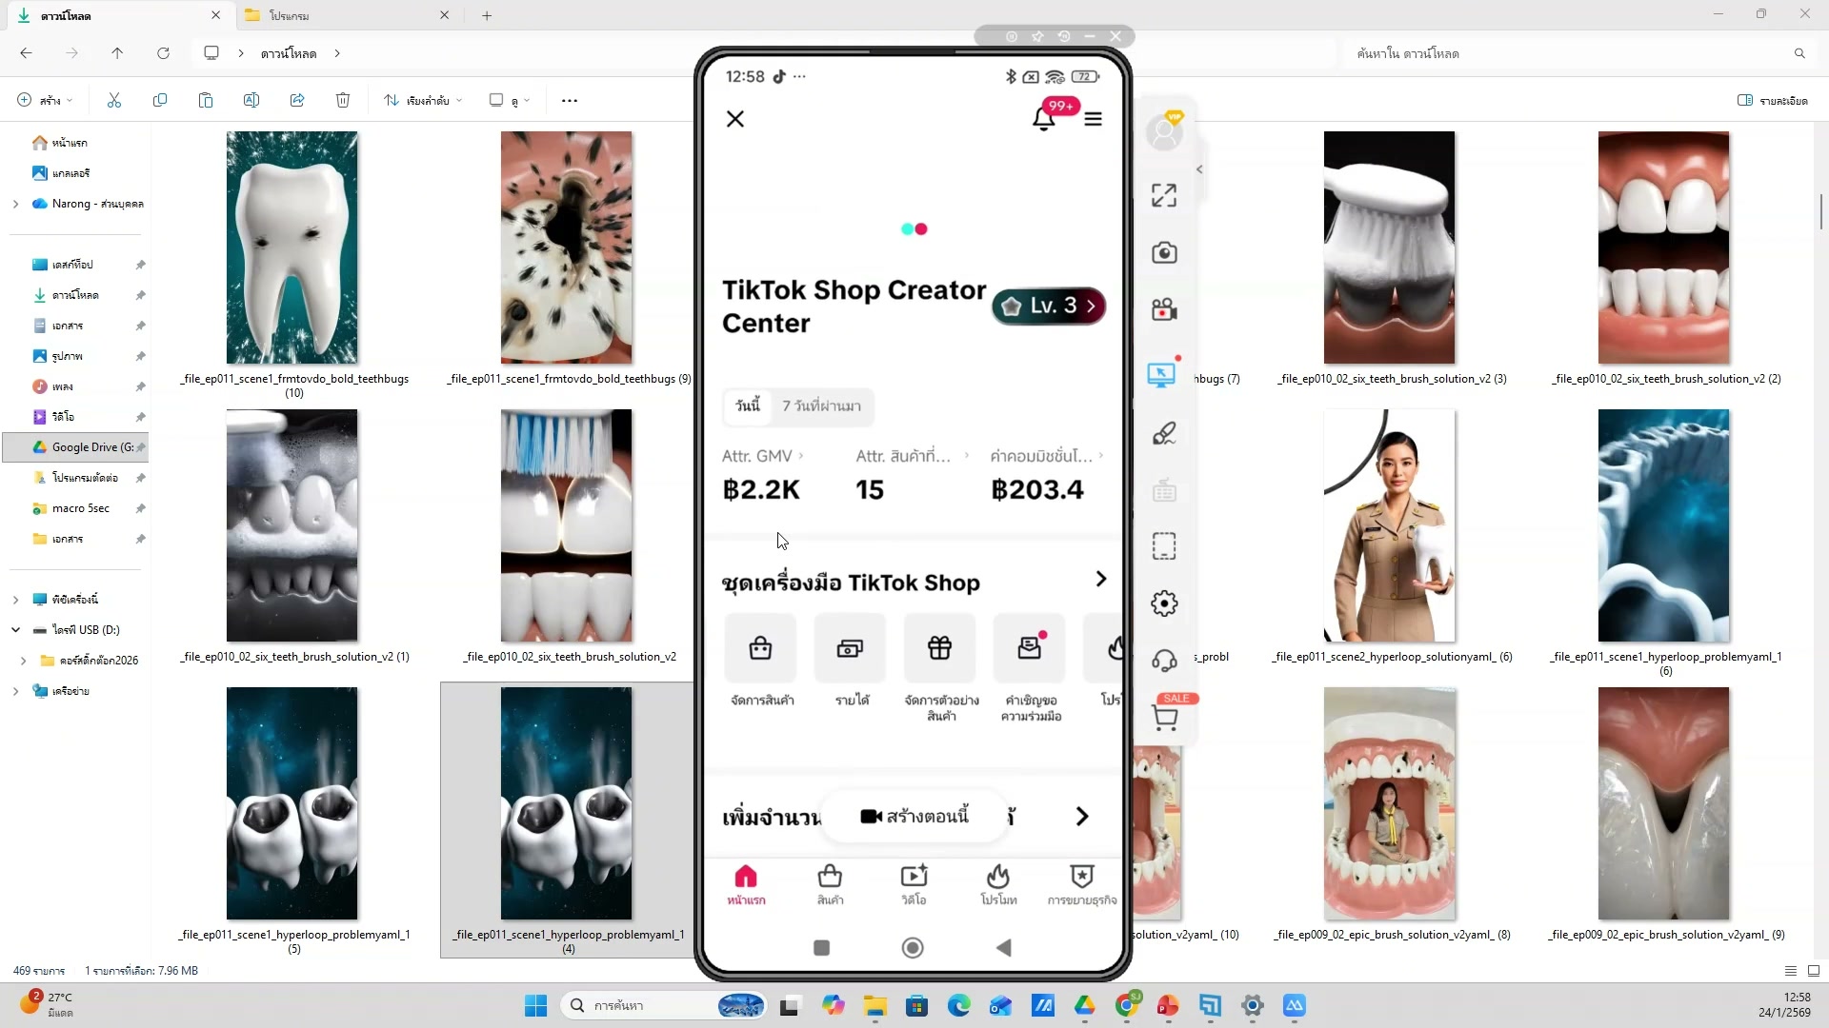This screenshot has width=1829, height=1028.
Task: Switch to the 7 วันที่ผ่านมา period
Action: pos(821,406)
